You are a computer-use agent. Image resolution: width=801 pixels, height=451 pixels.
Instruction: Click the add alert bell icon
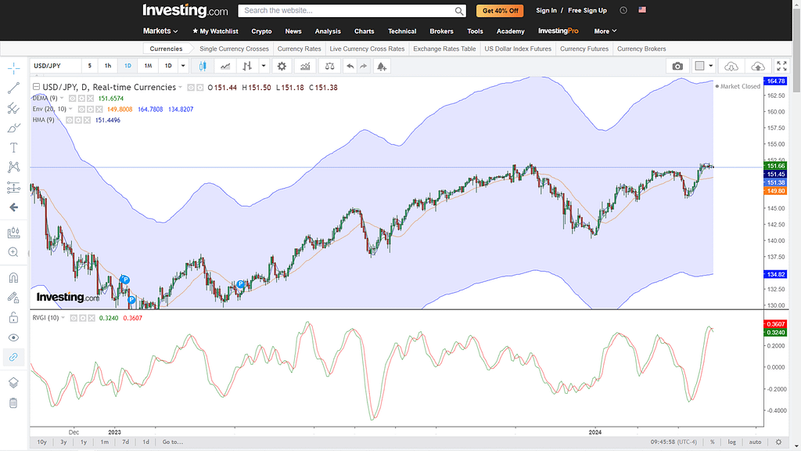click(381, 67)
